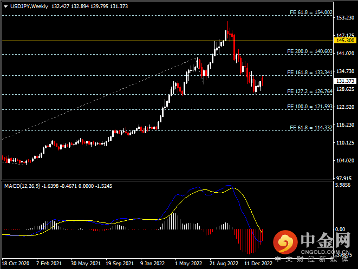The image size is (358, 269).
Task: Click the current price tag 131.373
Action: click(x=345, y=81)
